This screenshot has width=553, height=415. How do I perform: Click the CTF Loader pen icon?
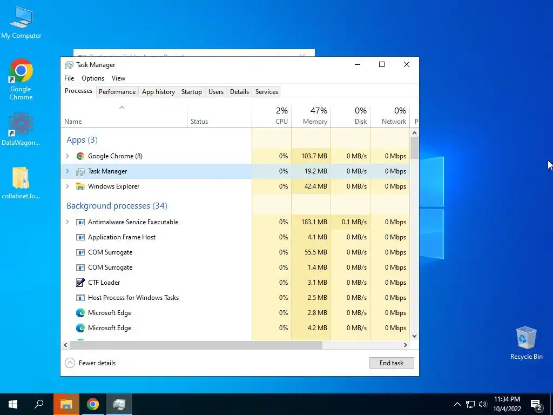pyautogui.click(x=80, y=282)
